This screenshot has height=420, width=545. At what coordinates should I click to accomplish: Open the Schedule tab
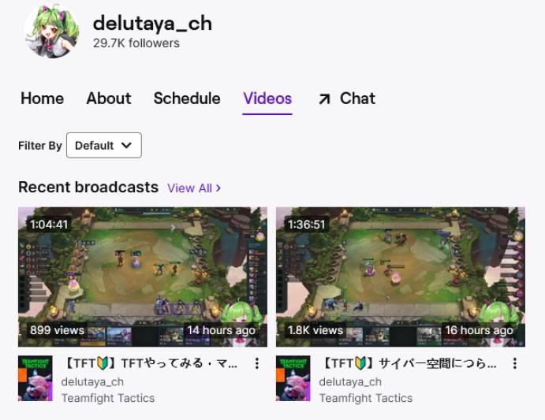pyautogui.click(x=187, y=98)
